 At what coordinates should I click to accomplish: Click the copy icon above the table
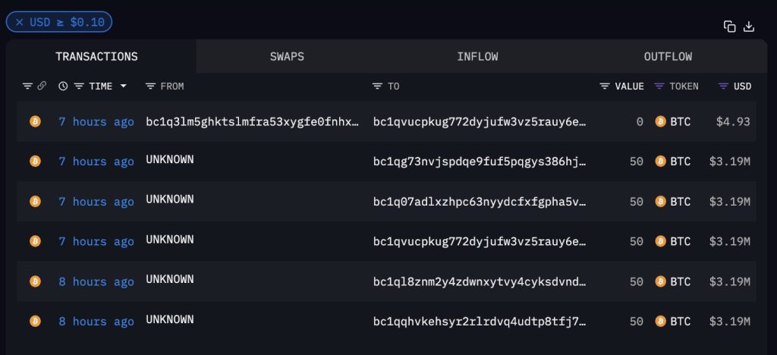729,27
